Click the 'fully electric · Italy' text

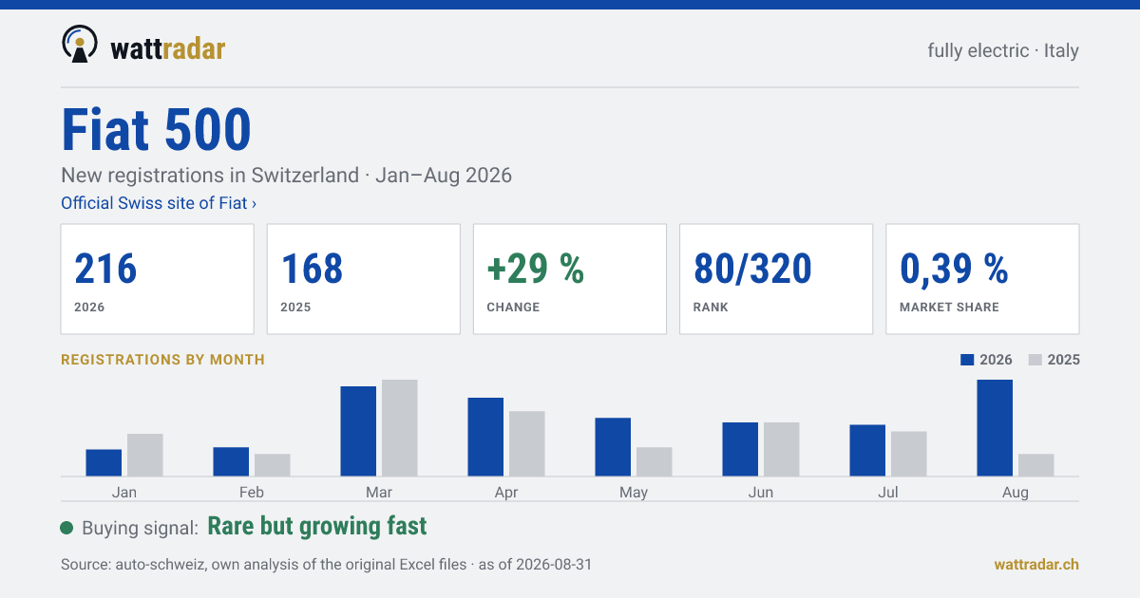click(x=1003, y=50)
